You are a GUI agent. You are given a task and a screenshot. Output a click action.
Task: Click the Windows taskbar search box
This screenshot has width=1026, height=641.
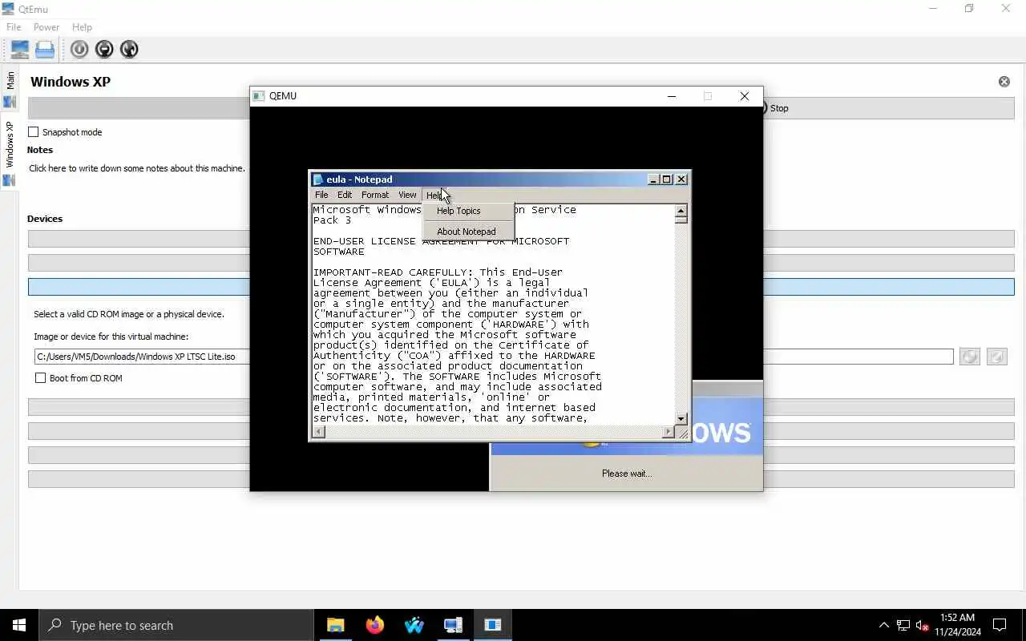click(176, 625)
